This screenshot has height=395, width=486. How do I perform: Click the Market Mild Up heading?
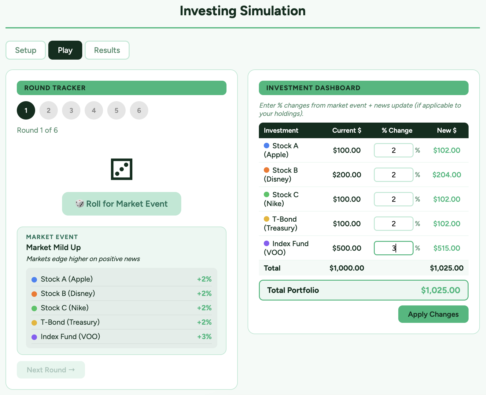(53, 247)
